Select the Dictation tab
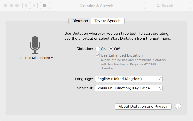 (80, 21)
